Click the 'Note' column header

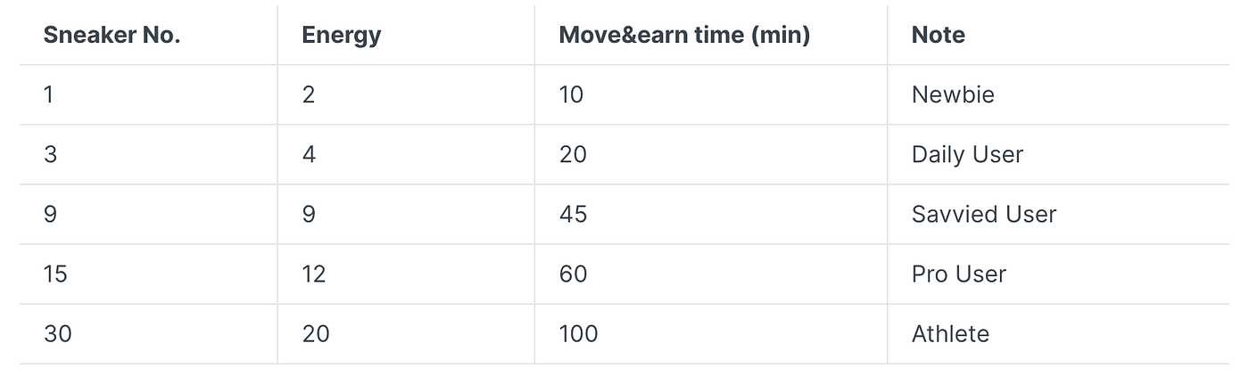click(939, 36)
